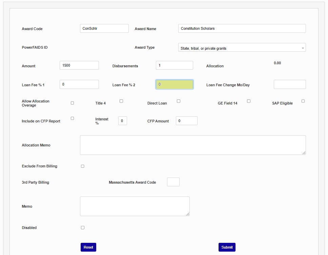This screenshot has width=328, height=255.
Task: Click the Award Code input field
Action: (x=104, y=28)
